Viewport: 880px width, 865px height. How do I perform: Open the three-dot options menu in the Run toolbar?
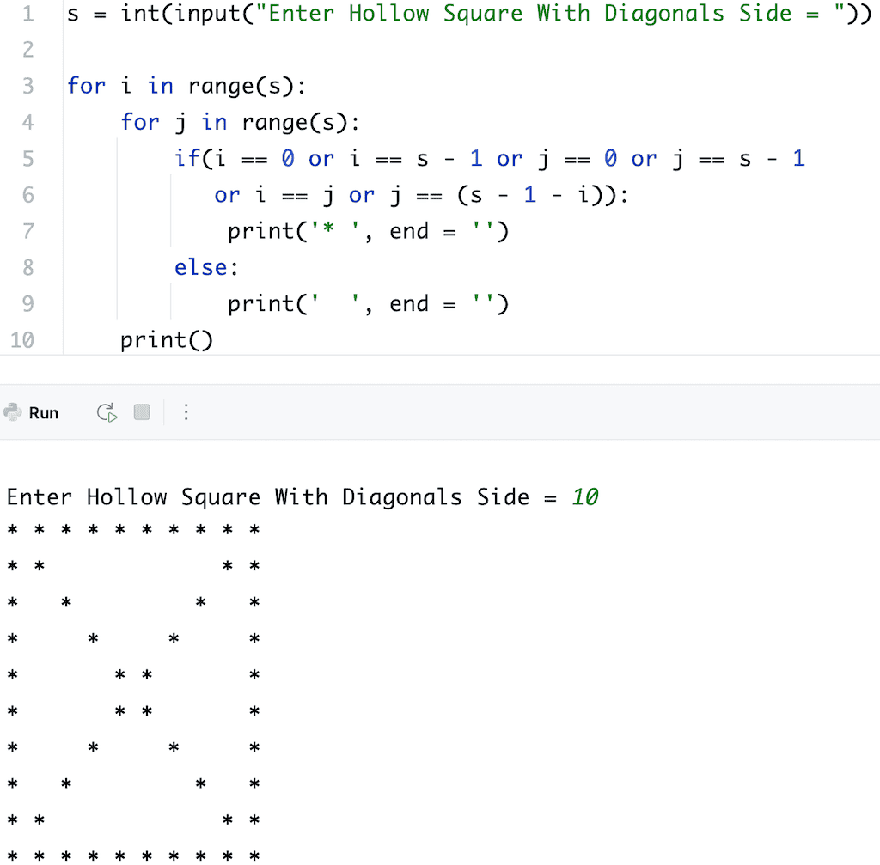coord(186,412)
